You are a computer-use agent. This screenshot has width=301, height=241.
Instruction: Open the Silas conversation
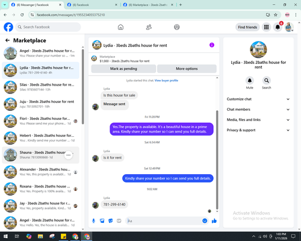pos(41,87)
